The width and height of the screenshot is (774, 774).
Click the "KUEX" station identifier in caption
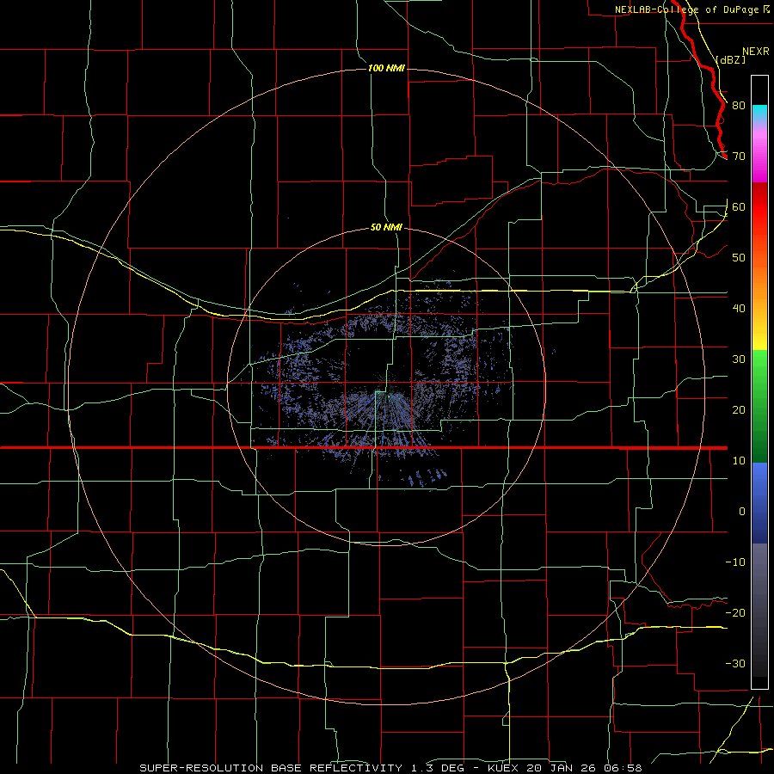point(503,768)
